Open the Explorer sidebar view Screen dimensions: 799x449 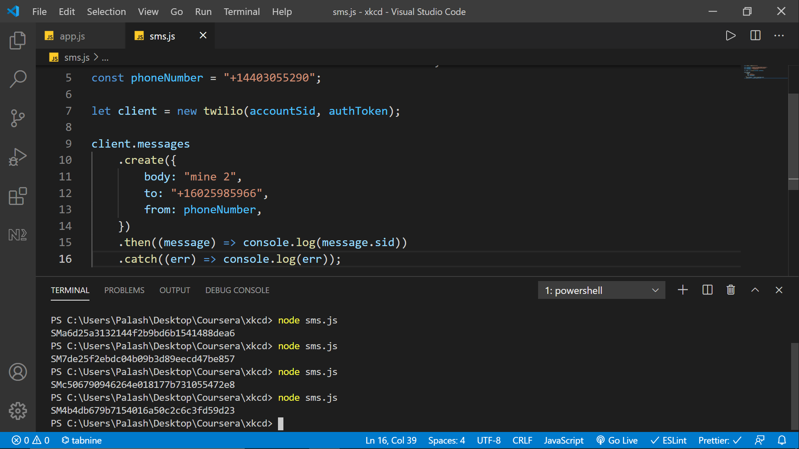point(17,41)
